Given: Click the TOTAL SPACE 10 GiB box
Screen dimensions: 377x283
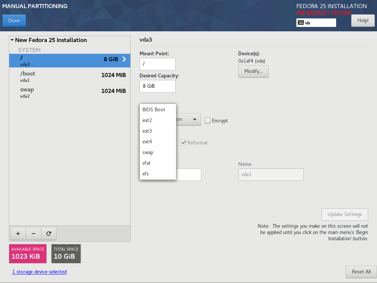Looking at the screenshot, I should (66, 254).
